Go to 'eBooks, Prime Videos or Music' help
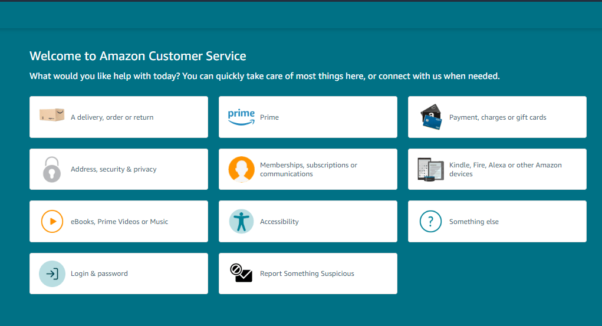The height and width of the screenshot is (326, 602). (119, 222)
